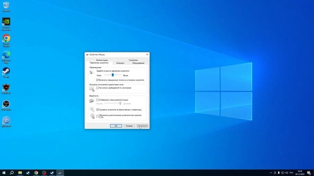Click the microphone icon in system tray
This screenshot has height=176, width=314.
pyautogui.click(x=279, y=173)
